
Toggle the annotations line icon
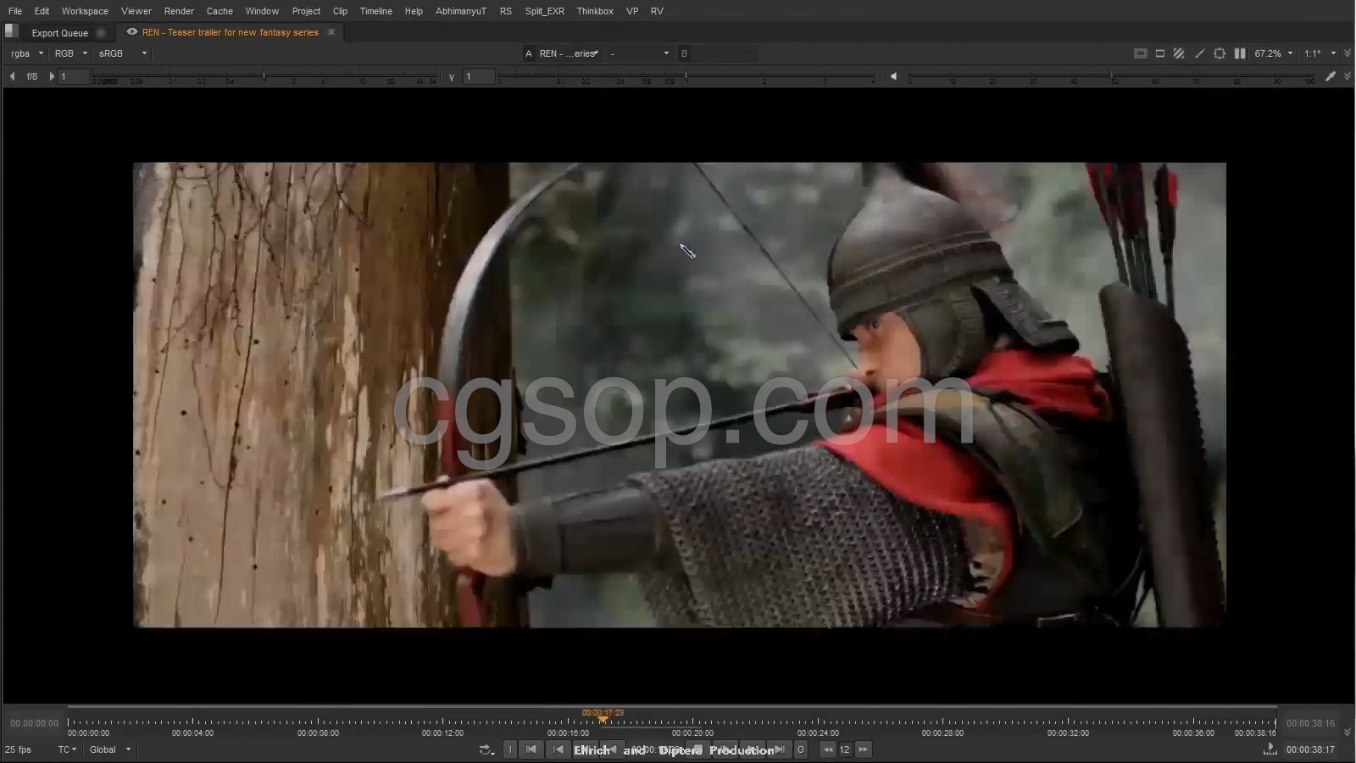[x=1199, y=53]
